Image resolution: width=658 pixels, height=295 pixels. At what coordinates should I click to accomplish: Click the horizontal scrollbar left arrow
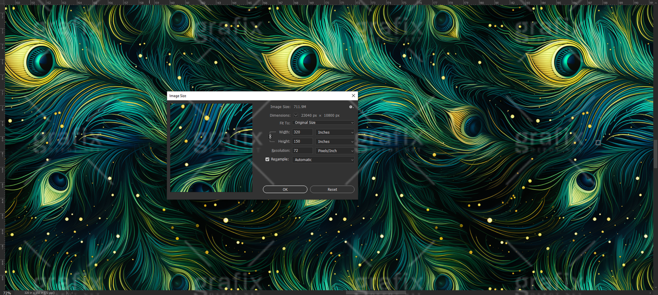(x=72, y=293)
